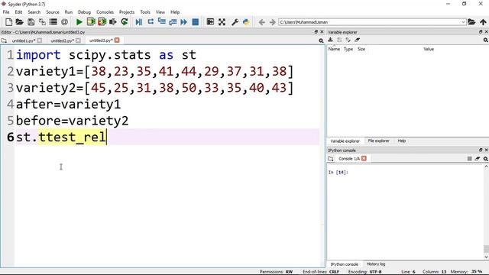
Task: Open the History log tab
Action: pos(375,264)
